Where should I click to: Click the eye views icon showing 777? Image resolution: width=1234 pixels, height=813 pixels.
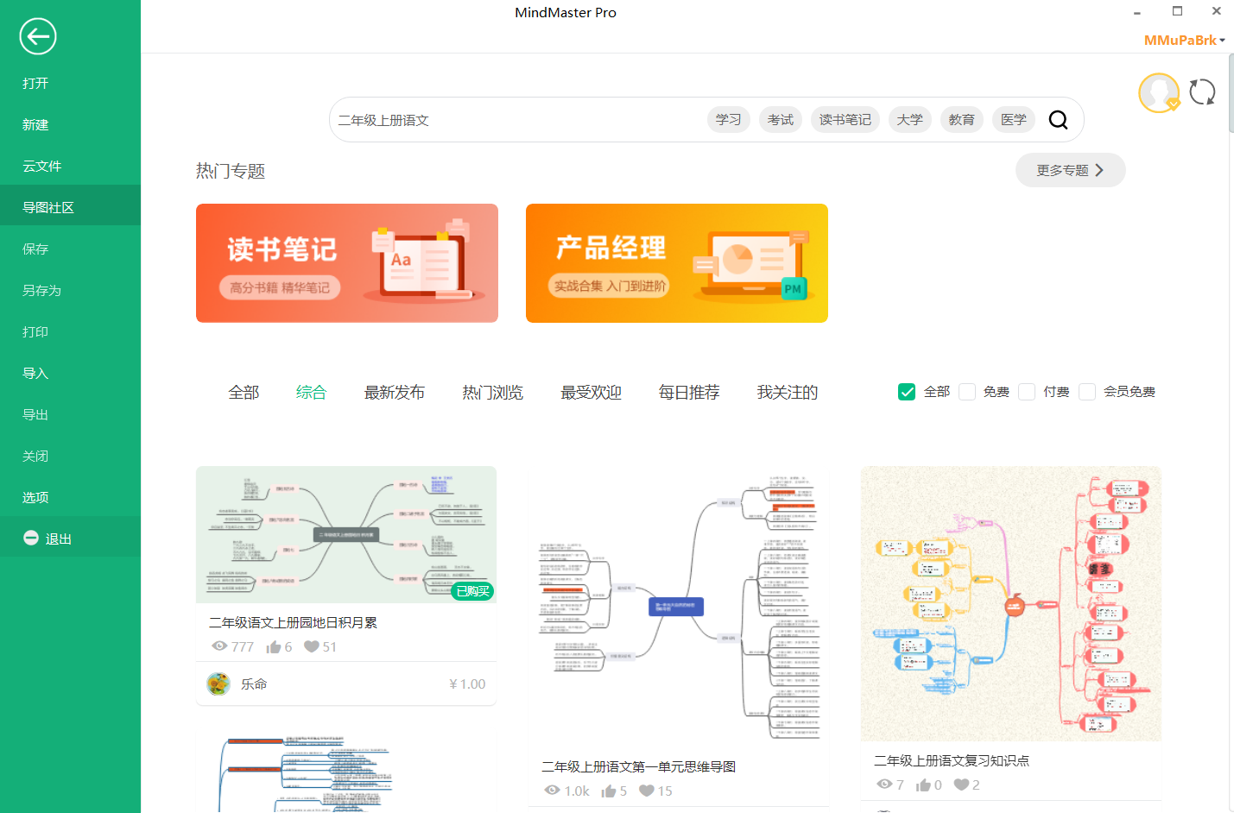[219, 646]
